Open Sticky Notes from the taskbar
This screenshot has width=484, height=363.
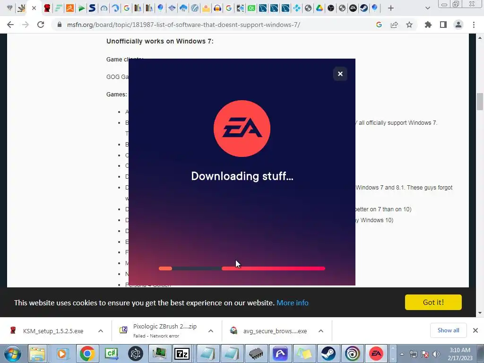(x=304, y=354)
